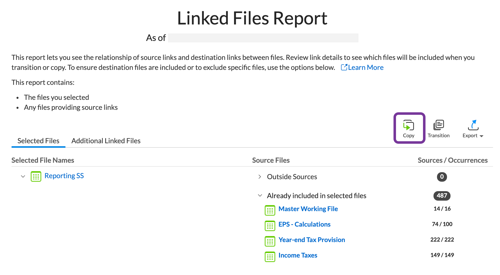Viewport: 500px width, 275px height.
Task: Open the Learn More link
Action: coord(365,67)
